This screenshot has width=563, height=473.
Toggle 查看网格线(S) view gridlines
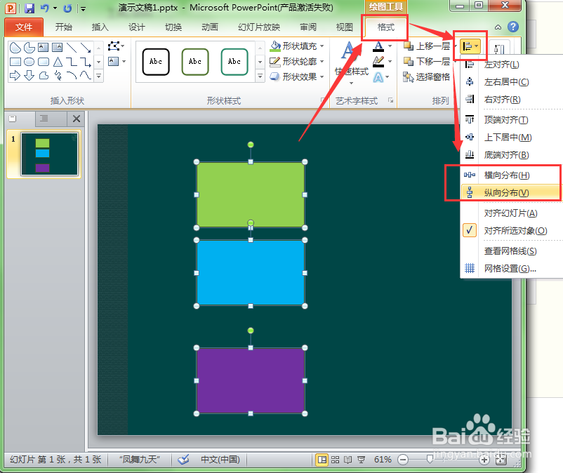coord(511,251)
